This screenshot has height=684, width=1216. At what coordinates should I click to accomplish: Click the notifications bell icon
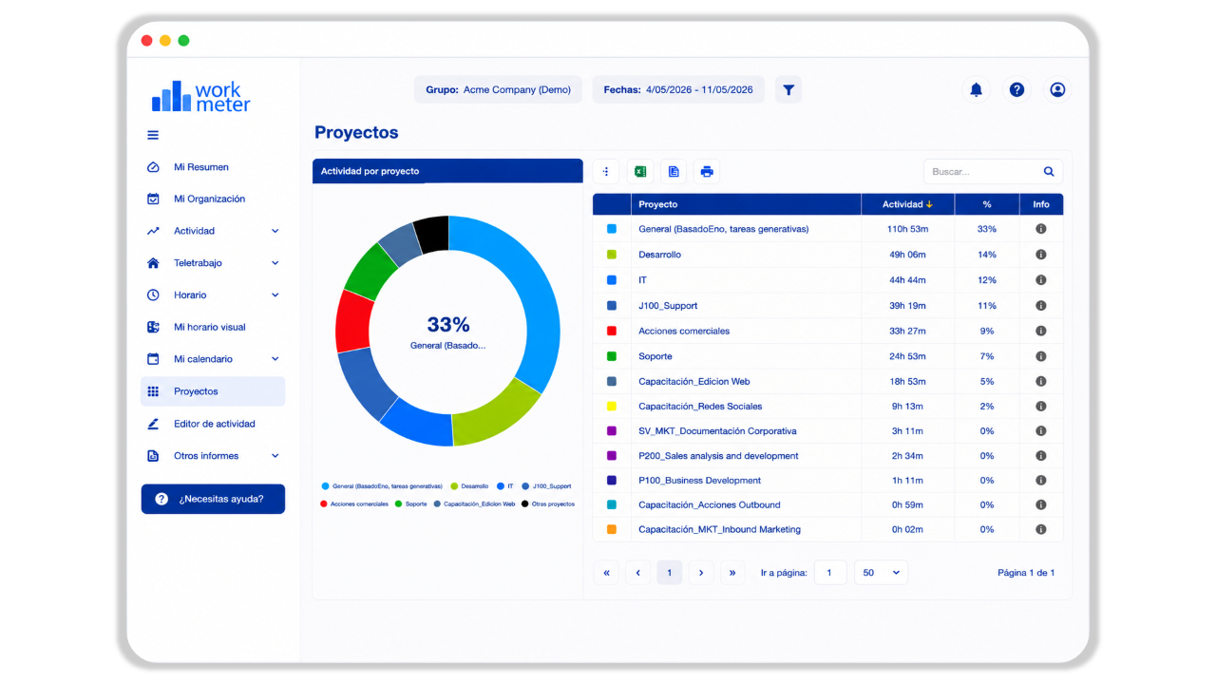(976, 90)
